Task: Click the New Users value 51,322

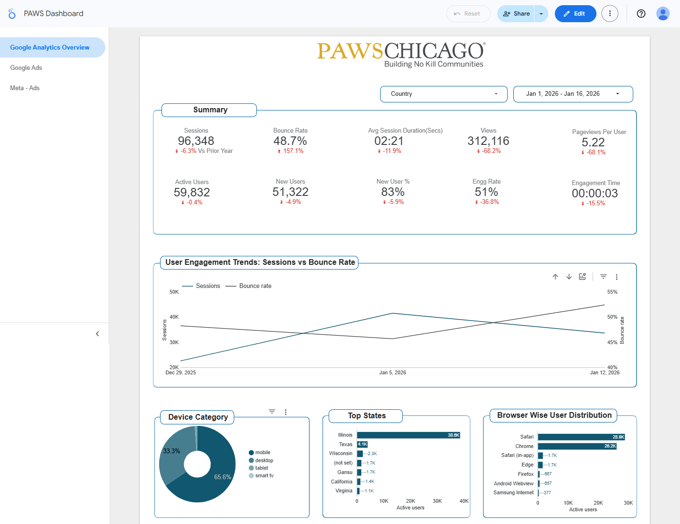Action: (290, 192)
